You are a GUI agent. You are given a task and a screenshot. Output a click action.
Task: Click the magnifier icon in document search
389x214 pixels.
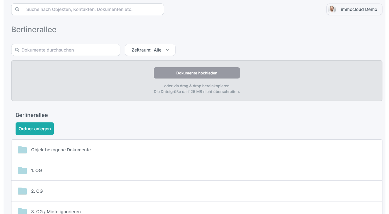[17, 50]
